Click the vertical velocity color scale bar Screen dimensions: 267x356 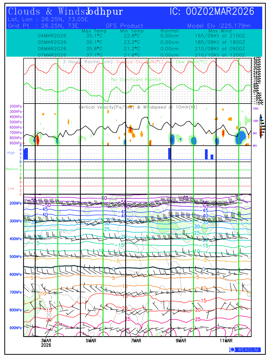pos(260,126)
